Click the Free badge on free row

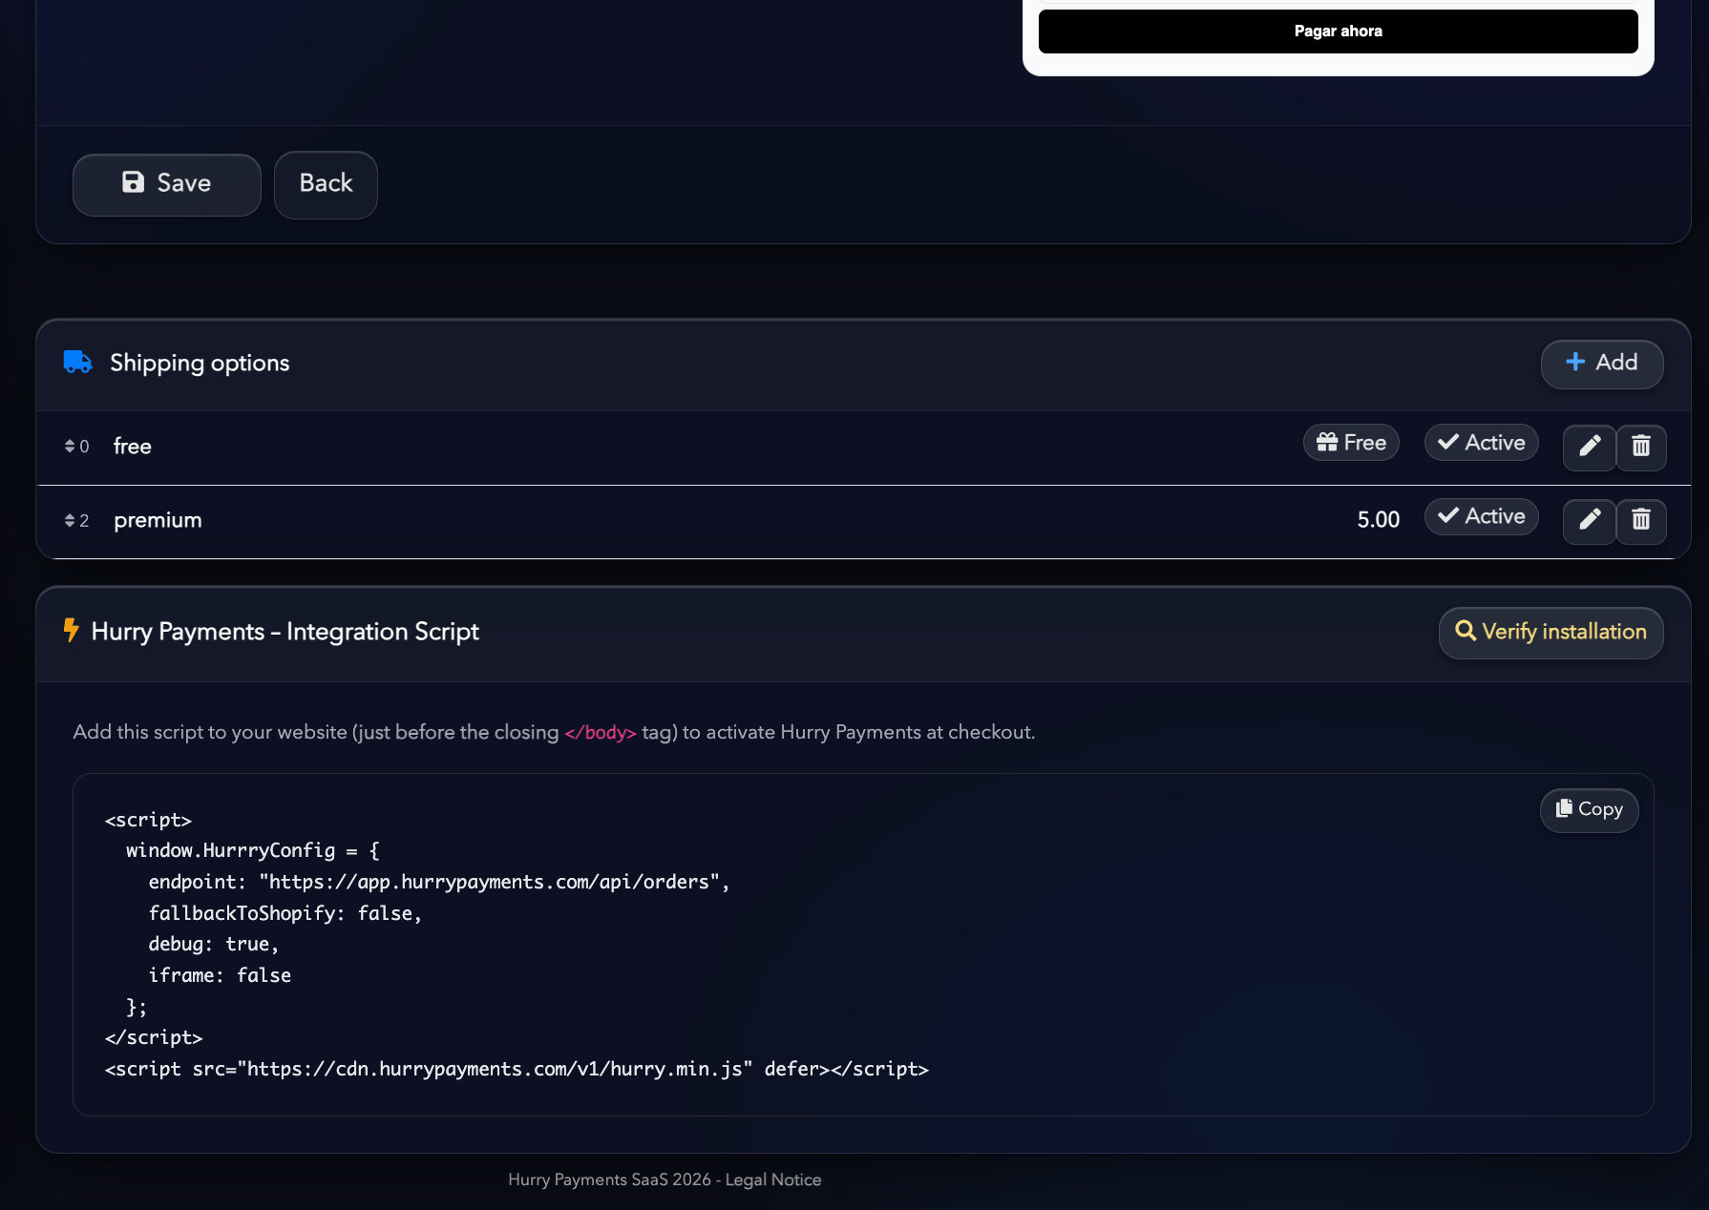tap(1351, 443)
